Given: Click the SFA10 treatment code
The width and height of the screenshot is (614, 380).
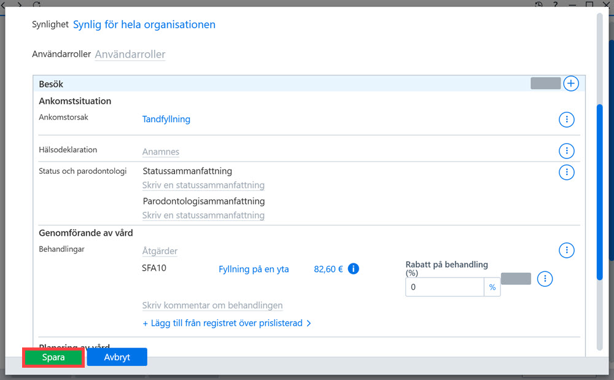Looking at the screenshot, I should point(154,268).
